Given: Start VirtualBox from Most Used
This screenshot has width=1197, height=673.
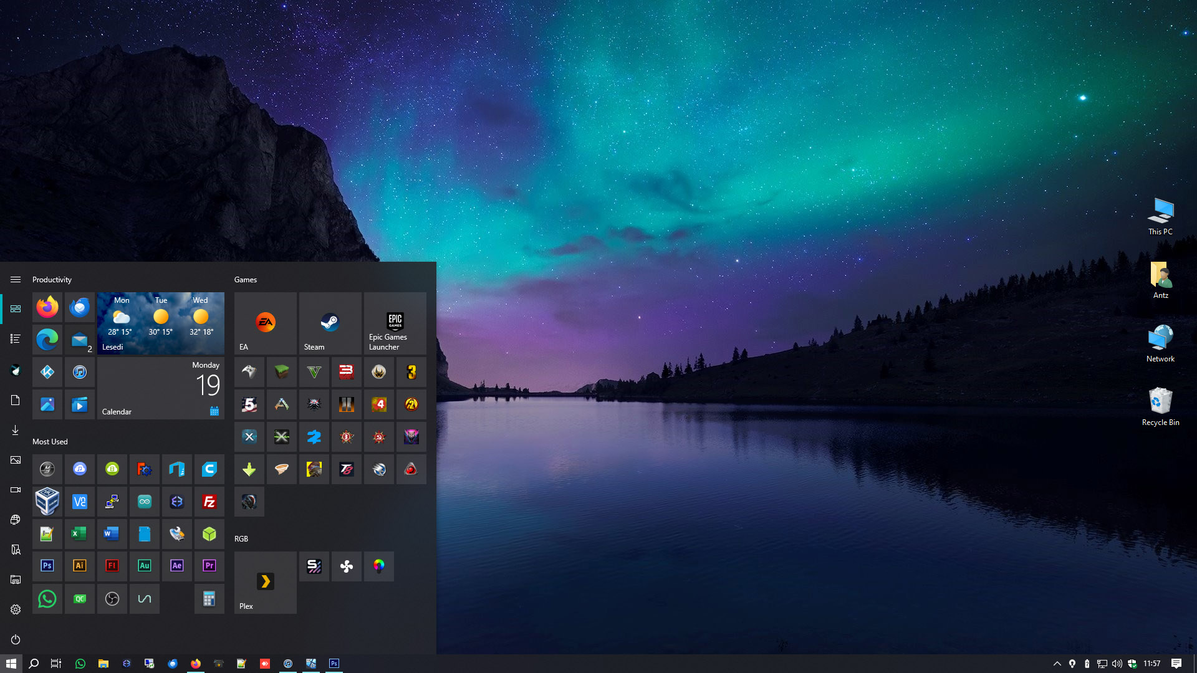Looking at the screenshot, I should [x=47, y=502].
